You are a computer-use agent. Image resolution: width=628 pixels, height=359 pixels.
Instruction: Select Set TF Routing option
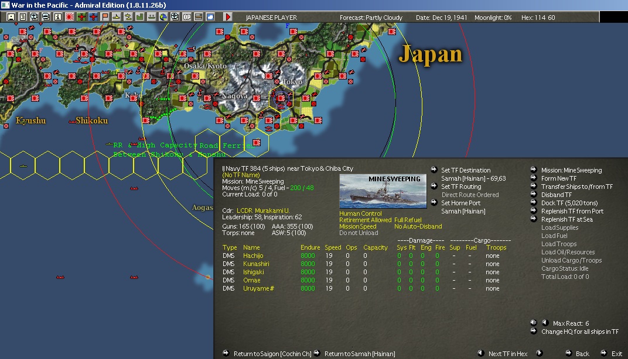(x=461, y=187)
